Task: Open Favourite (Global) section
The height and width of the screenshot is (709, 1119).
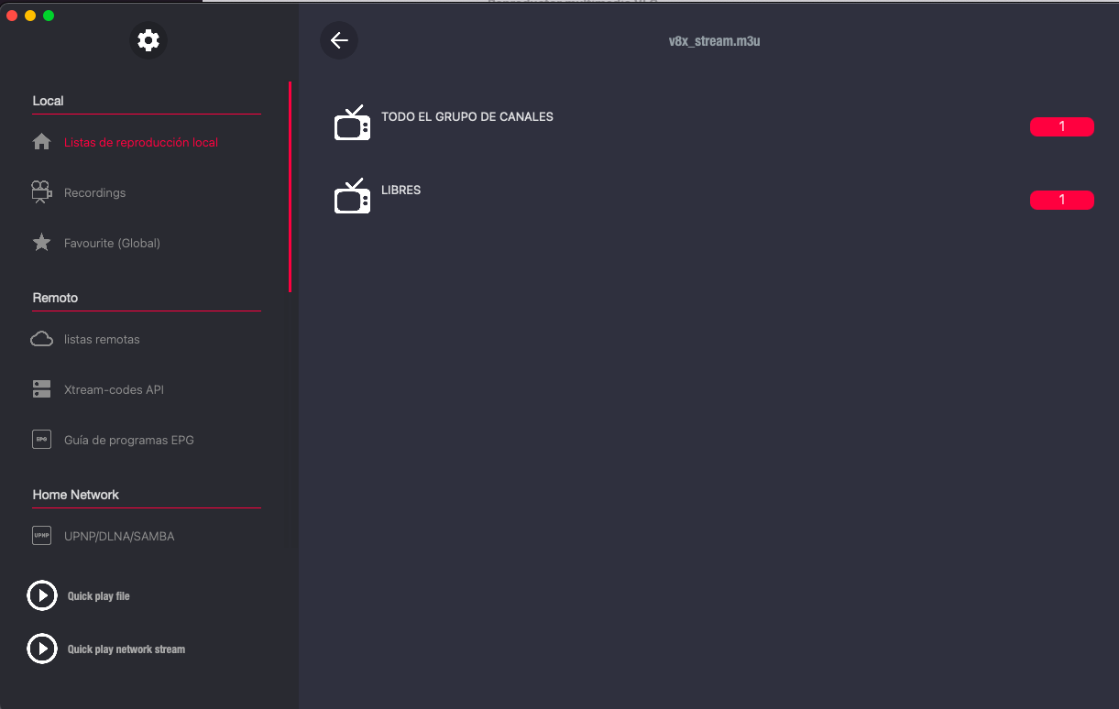Action: tap(112, 244)
